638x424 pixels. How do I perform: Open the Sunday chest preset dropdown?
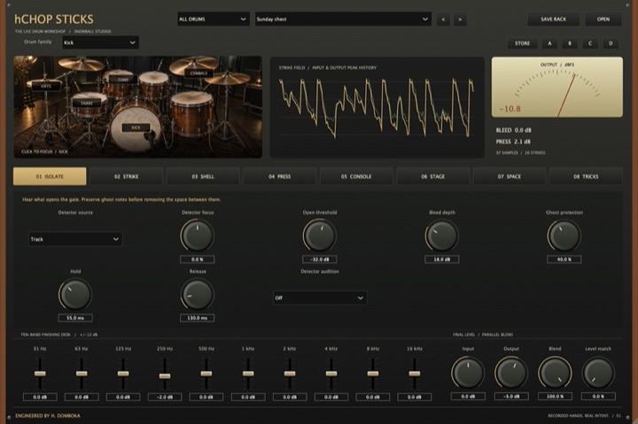click(x=343, y=19)
